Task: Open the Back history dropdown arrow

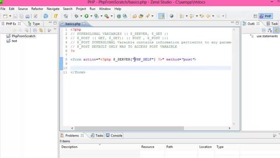Action: pos(213,16)
